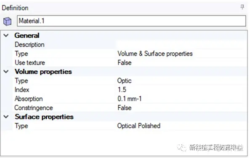Select the General header label
This screenshot has width=250, height=158.
[x=27, y=35]
